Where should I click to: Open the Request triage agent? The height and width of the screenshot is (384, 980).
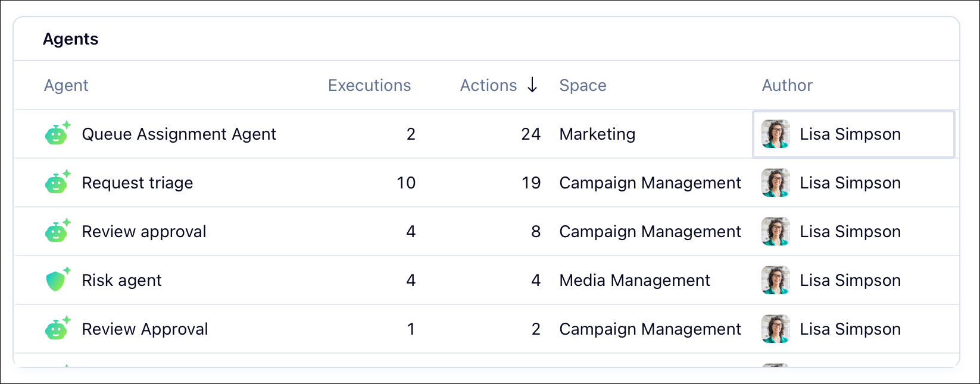[138, 183]
